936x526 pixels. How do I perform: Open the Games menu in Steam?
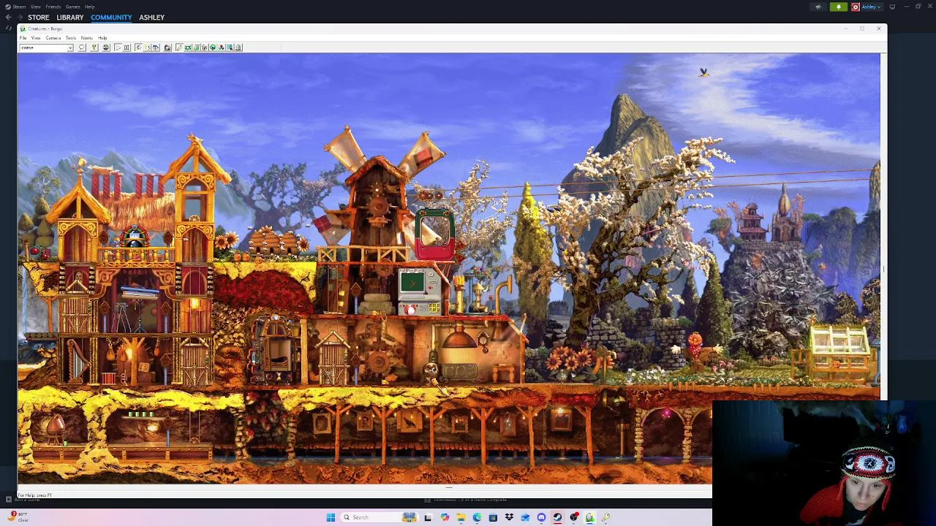[72, 7]
